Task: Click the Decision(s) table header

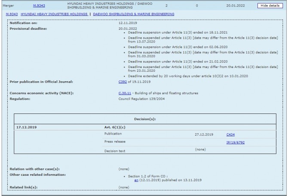Action: [144, 119]
